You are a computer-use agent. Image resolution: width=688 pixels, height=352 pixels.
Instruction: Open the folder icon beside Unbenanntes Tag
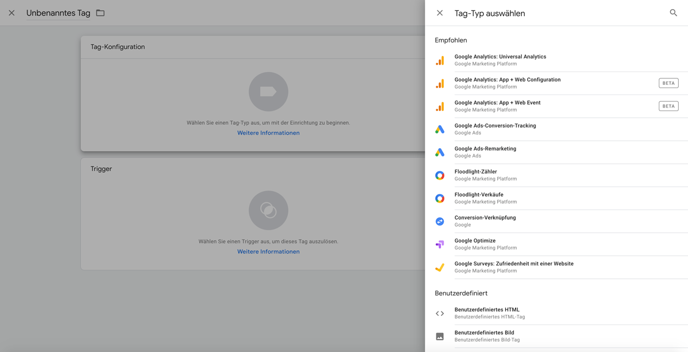pyautogui.click(x=100, y=13)
